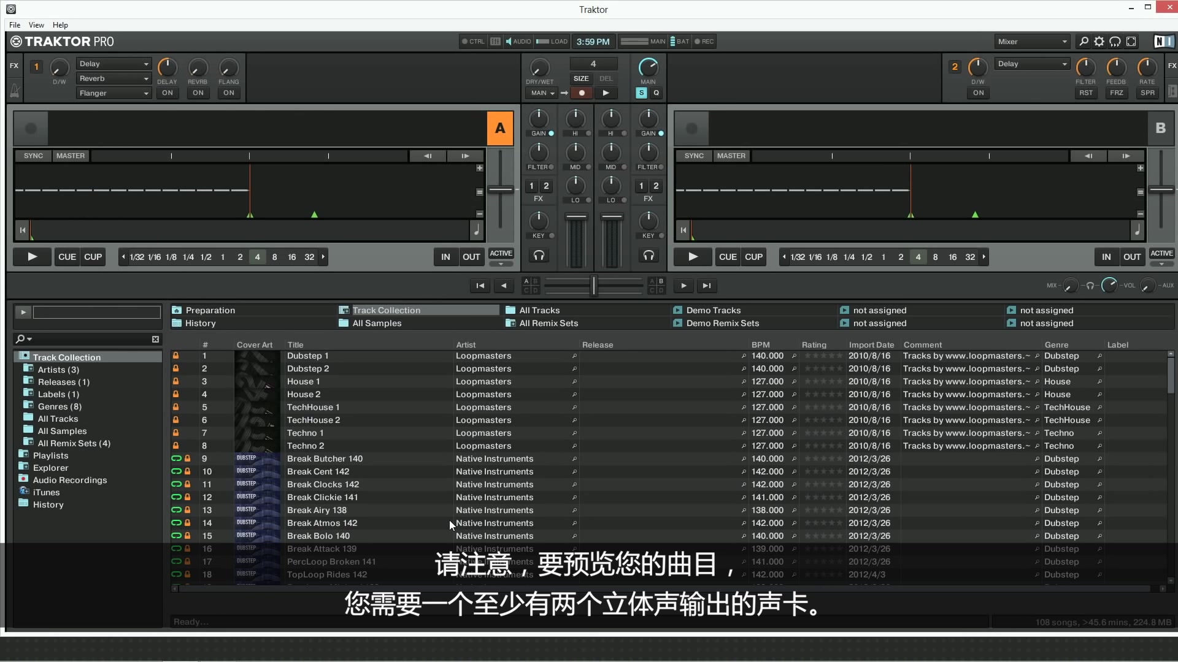Click crossfader nudge-right button
The width and height of the screenshot is (1178, 662).
(x=683, y=286)
